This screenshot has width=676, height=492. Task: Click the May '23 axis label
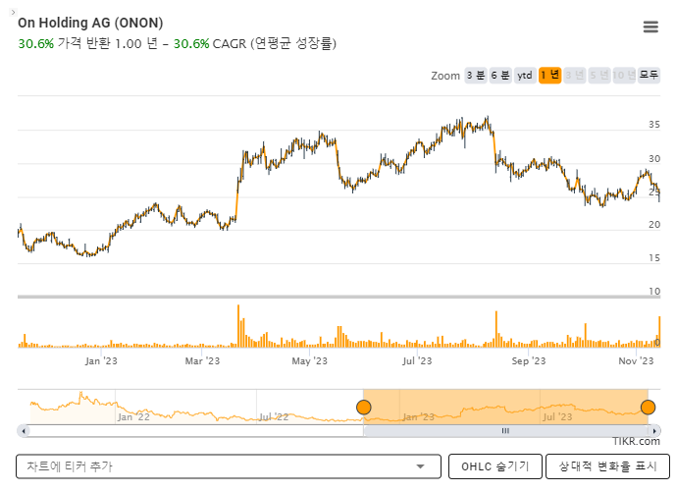pyautogui.click(x=309, y=361)
